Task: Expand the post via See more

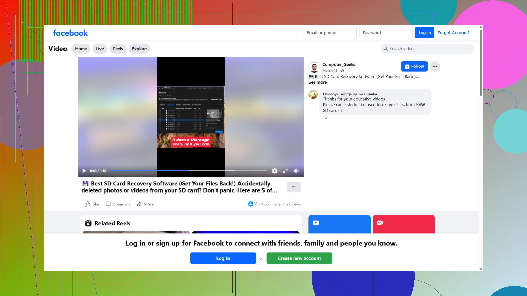Action: pos(317,82)
